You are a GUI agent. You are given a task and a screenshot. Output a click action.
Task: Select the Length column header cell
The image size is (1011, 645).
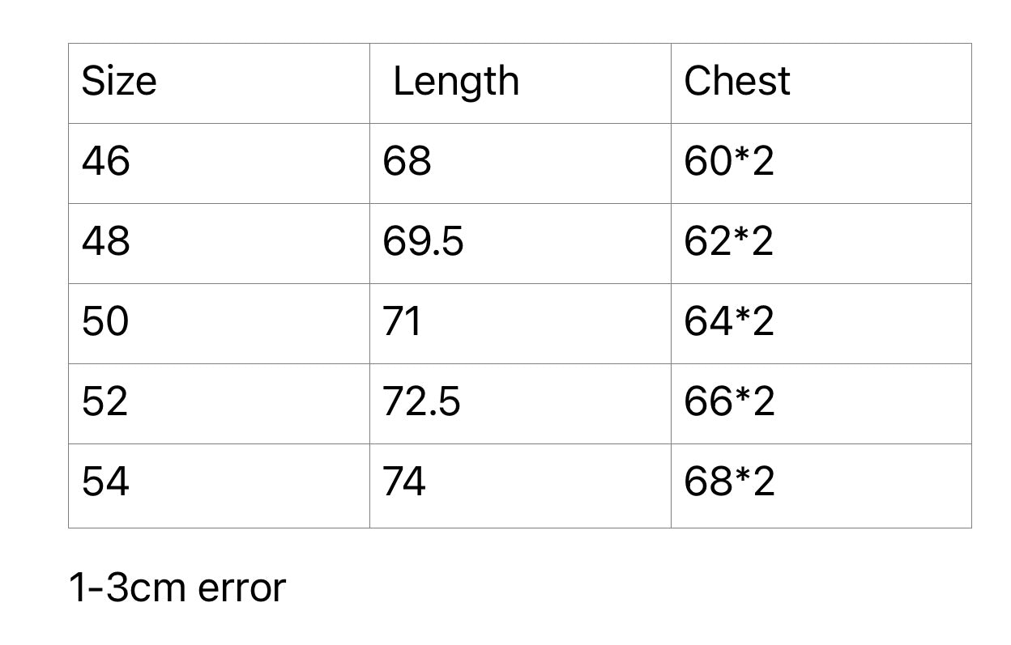[x=455, y=82]
